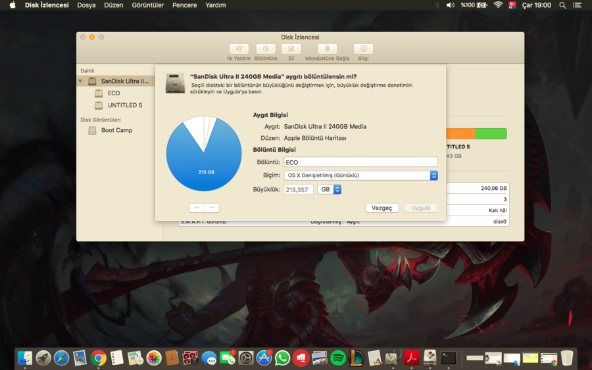Open the Trash in the dock

coord(567,358)
